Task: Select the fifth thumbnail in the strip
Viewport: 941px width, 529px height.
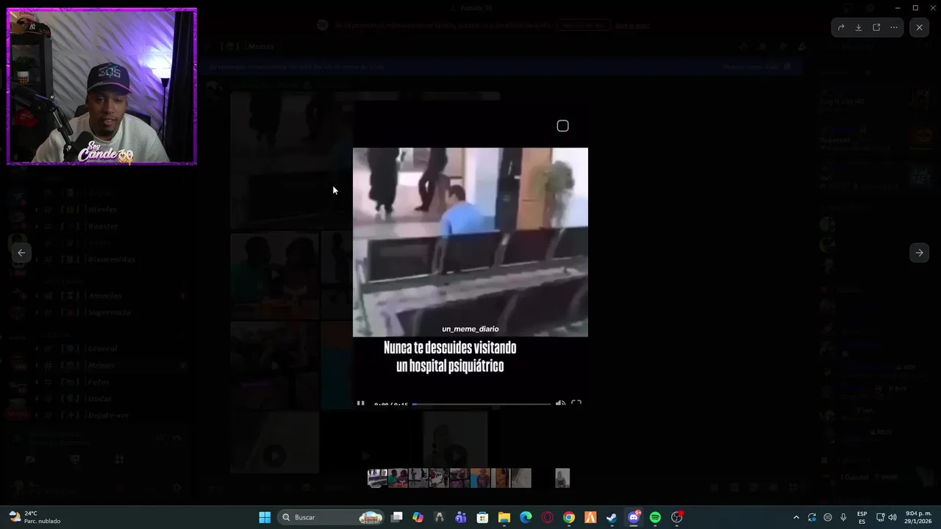Action: (x=459, y=478)
